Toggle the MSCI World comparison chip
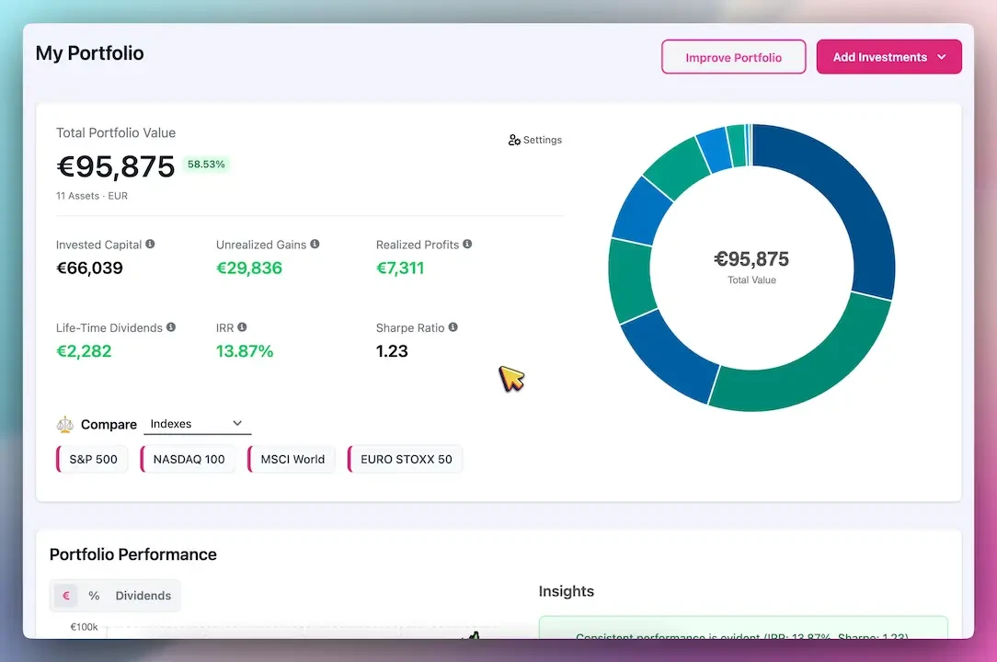 (x=292, y=459)
